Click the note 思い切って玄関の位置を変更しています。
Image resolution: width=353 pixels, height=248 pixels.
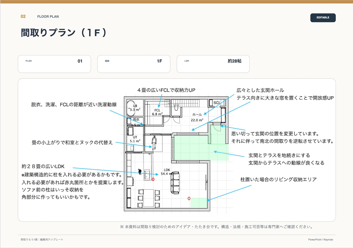[x=275, y=134]
